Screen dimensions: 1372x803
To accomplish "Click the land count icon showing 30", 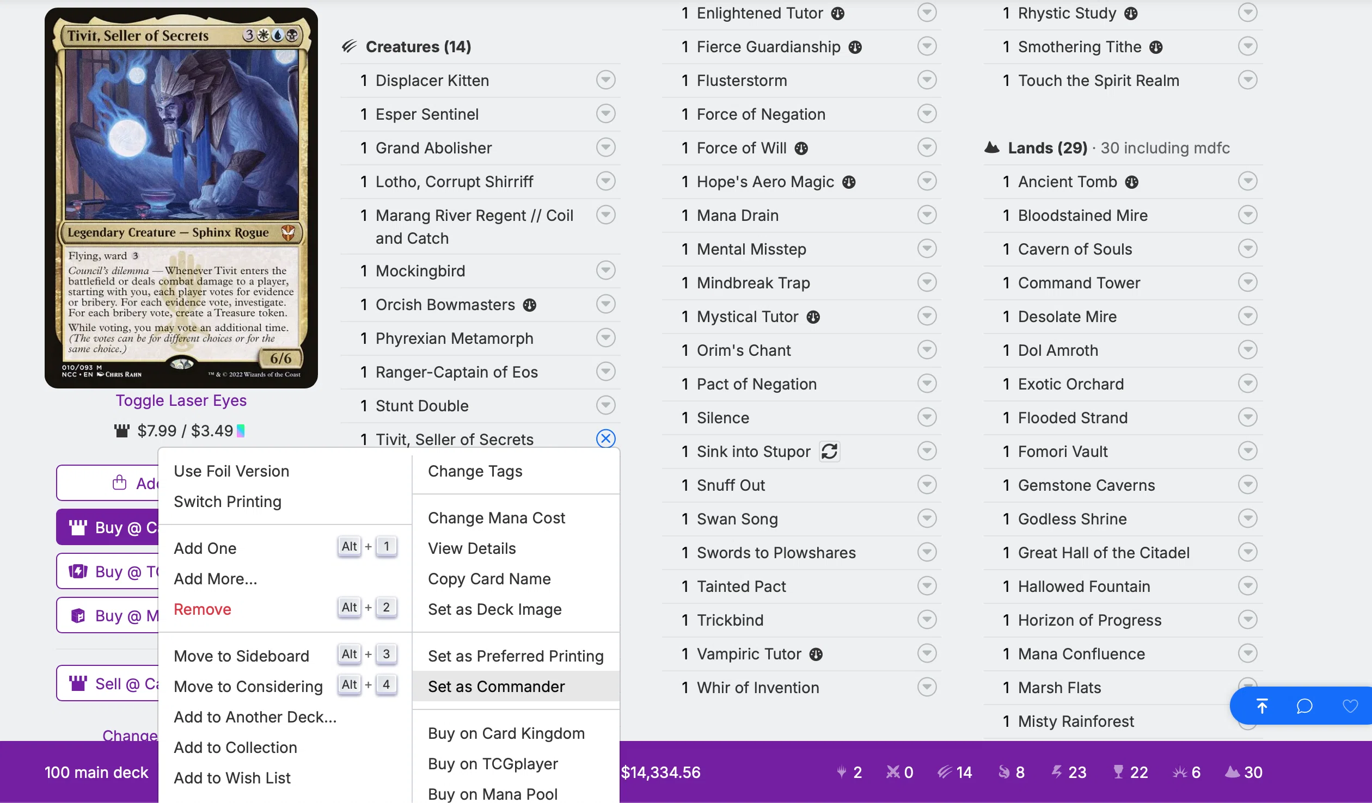I will click(x=1232, y=772).
